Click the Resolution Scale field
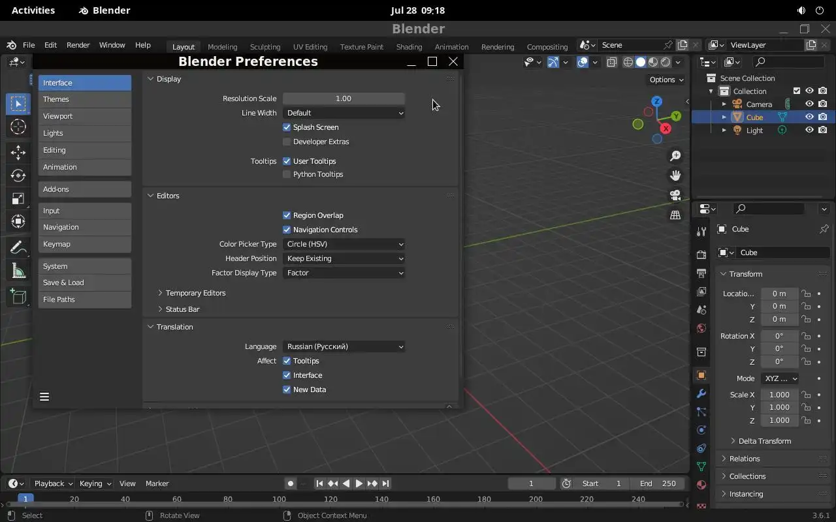Viewport: 836px width, 522px height. [x=344, y=99]
